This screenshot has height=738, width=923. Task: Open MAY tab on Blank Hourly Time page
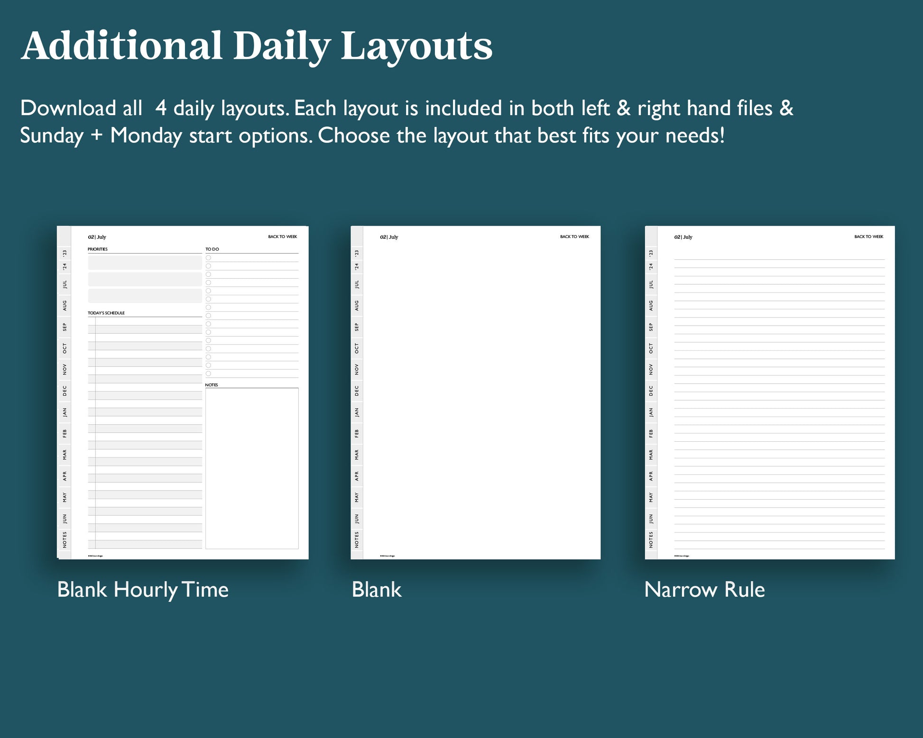pos(65,497)
